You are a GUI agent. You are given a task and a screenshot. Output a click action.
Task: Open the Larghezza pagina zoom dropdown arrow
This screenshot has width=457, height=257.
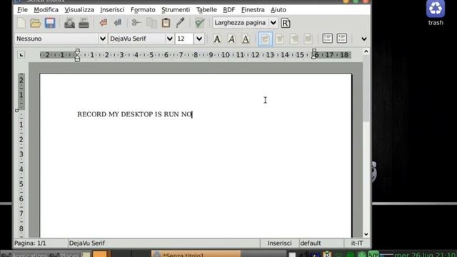[273, 23]
